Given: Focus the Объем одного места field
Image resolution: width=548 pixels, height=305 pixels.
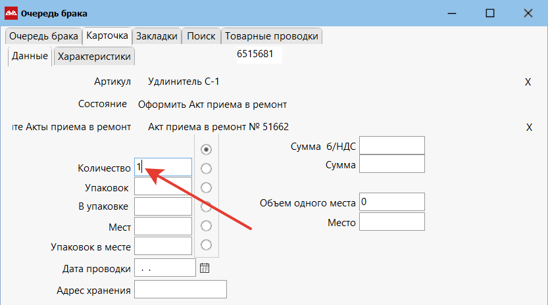Looking at the screenshot, I should 391,202.
